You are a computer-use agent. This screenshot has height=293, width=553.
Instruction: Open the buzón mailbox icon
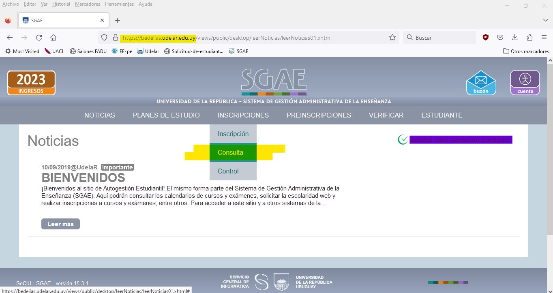coord(481,83)
